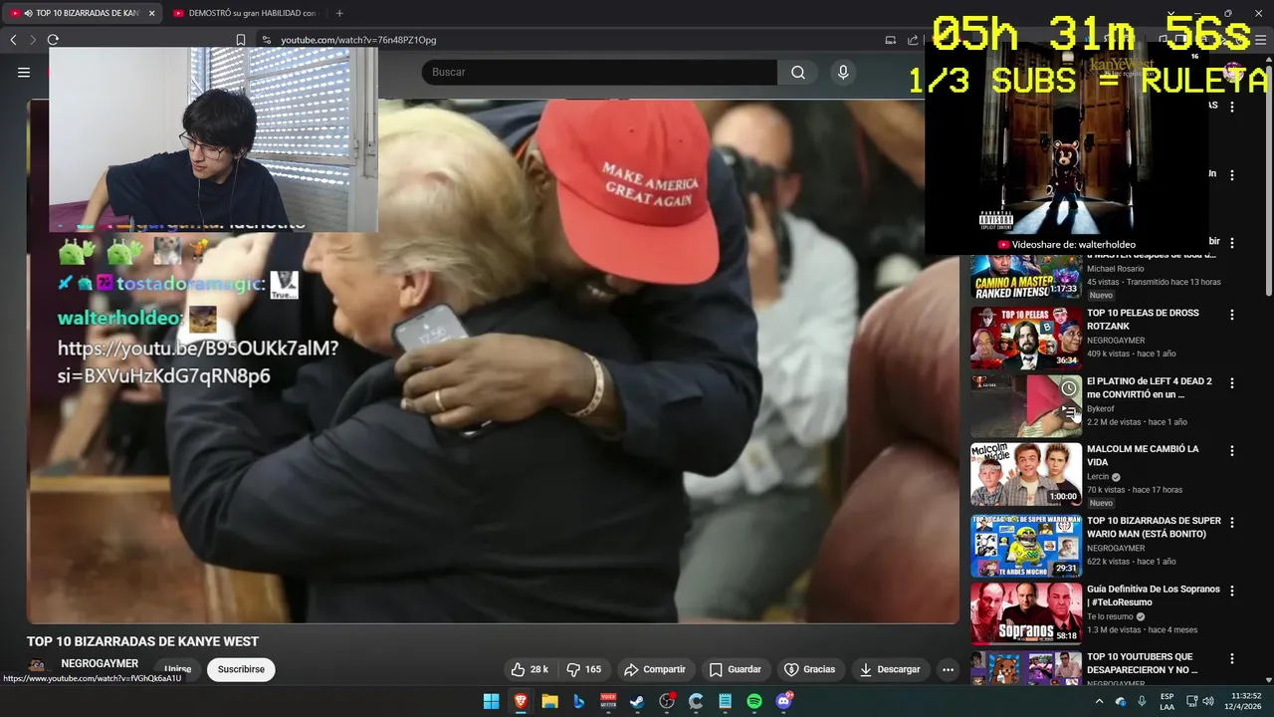Dislike the video (165 thumbs down)
The width and height of the screenshot is (1274, 717).
click(583, 669)
